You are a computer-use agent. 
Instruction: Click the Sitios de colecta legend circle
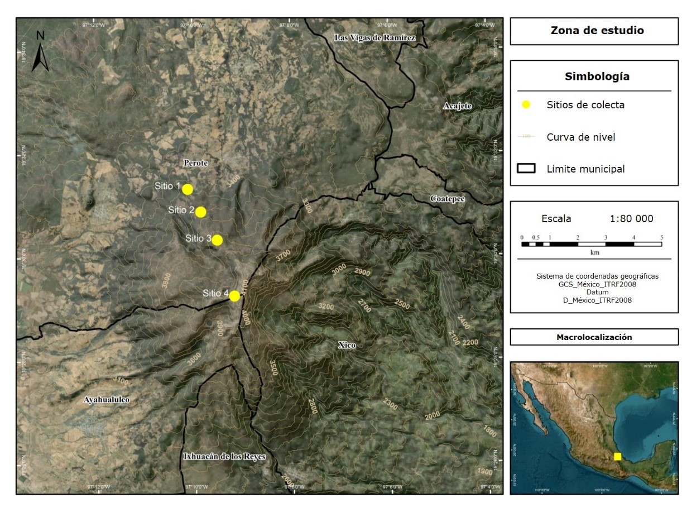[x=526, y=104]
